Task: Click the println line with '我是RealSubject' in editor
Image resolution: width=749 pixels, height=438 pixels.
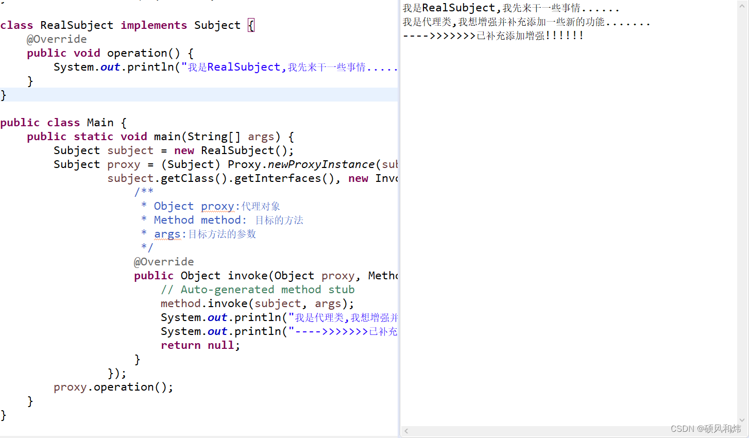Action: [x=226, y=67]
